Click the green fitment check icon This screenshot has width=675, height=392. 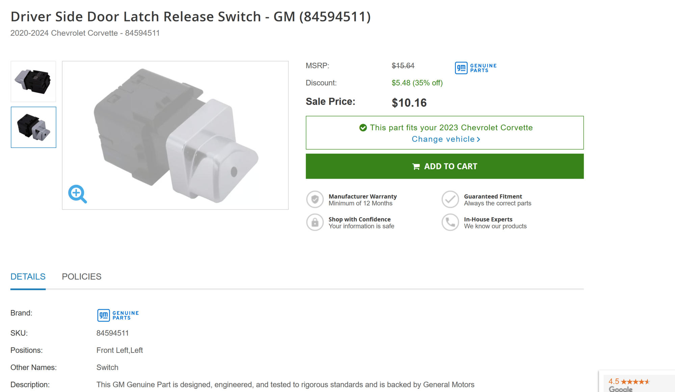click(x=363, y=128)
